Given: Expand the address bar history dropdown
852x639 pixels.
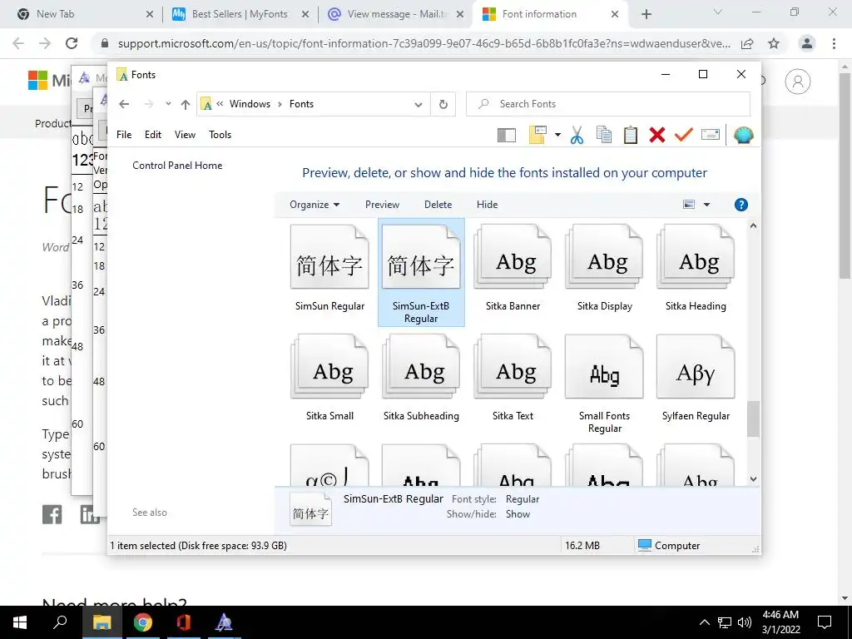Looking at the screenshot, I should tap(418, 104).
